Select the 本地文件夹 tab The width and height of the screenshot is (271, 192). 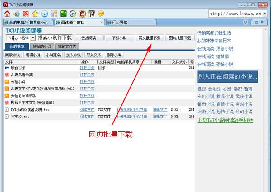coord(67,47)
